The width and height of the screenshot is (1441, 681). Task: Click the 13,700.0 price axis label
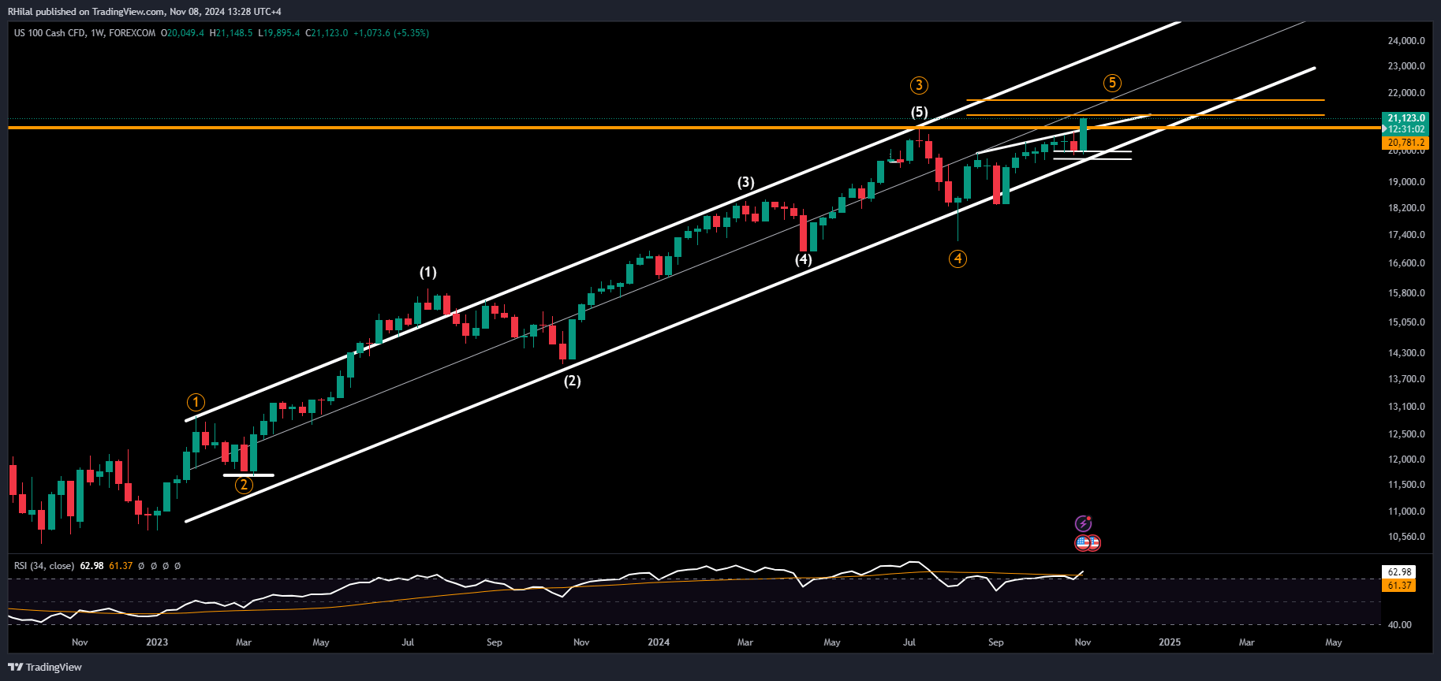(1406, 379)
